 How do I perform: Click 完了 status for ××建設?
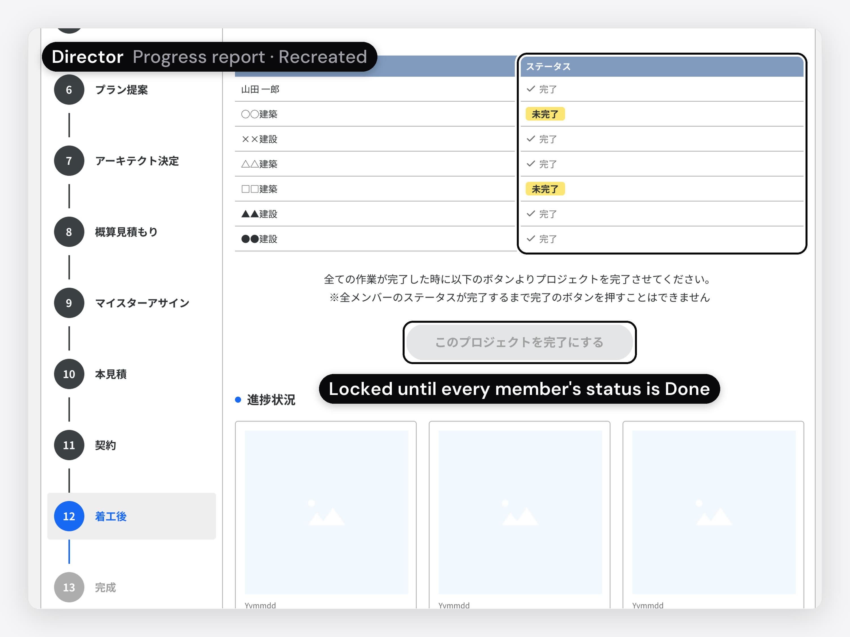542,139
